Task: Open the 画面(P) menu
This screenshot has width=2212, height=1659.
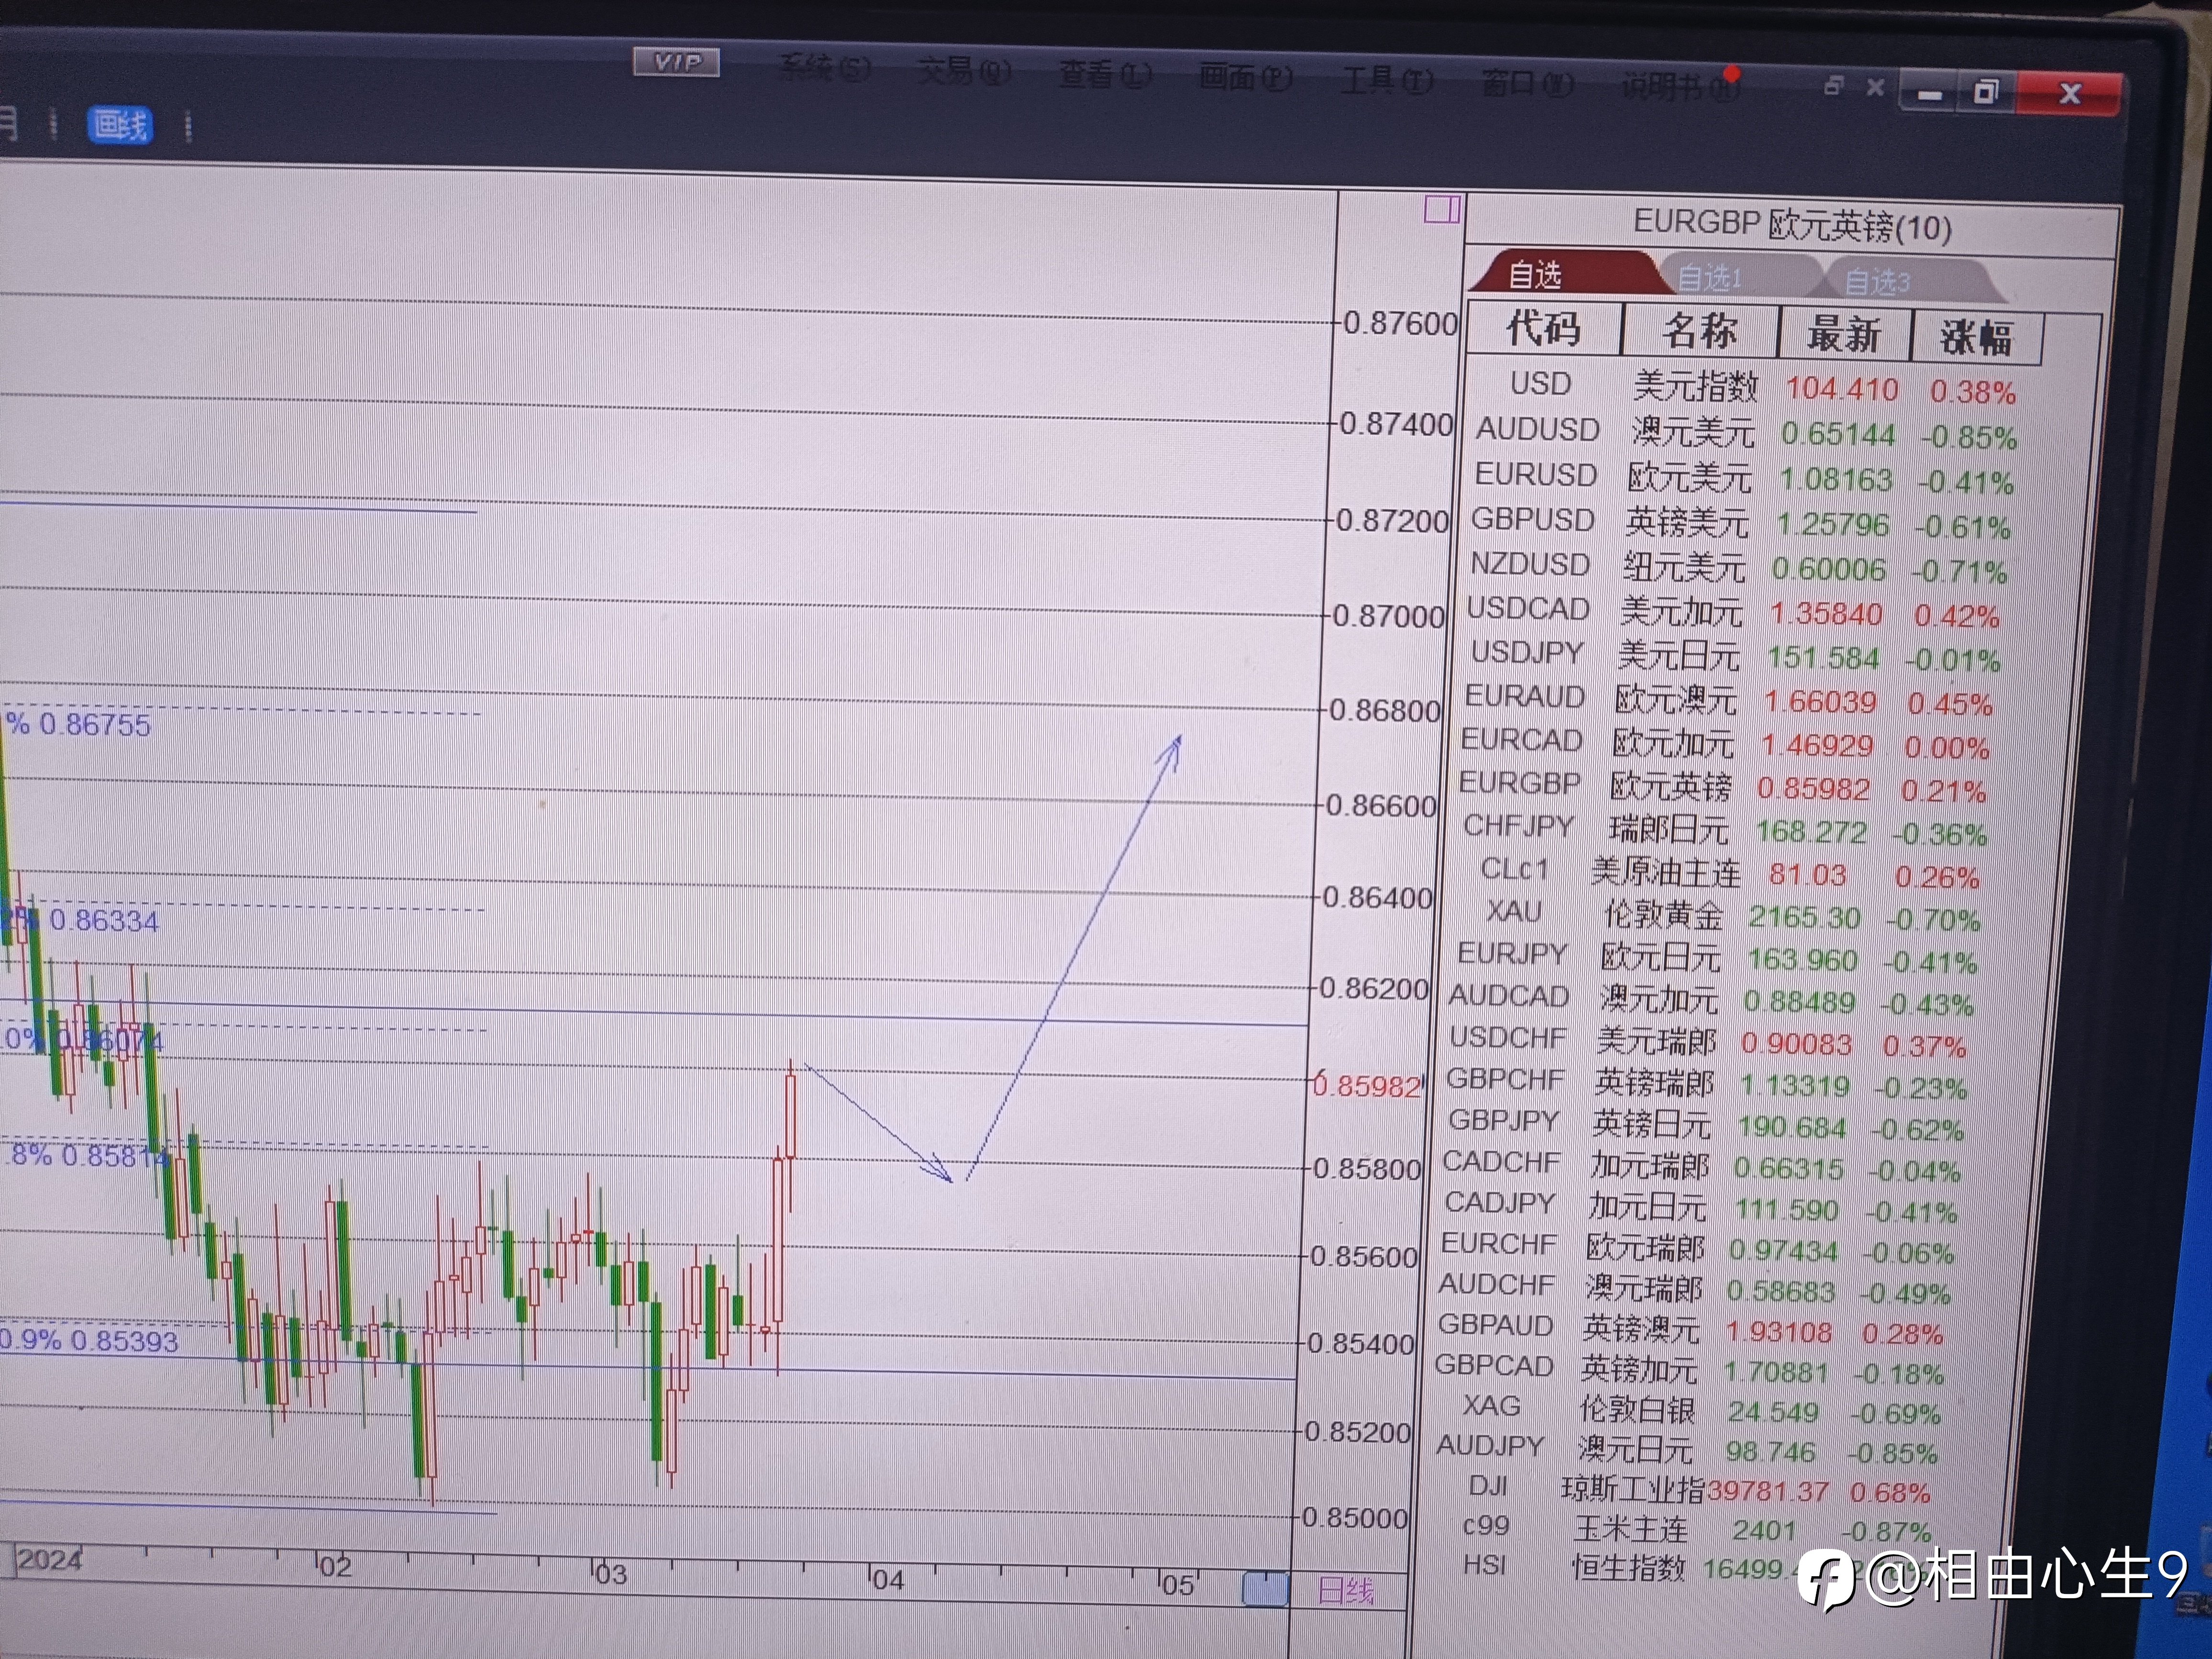Action: 1245,76
